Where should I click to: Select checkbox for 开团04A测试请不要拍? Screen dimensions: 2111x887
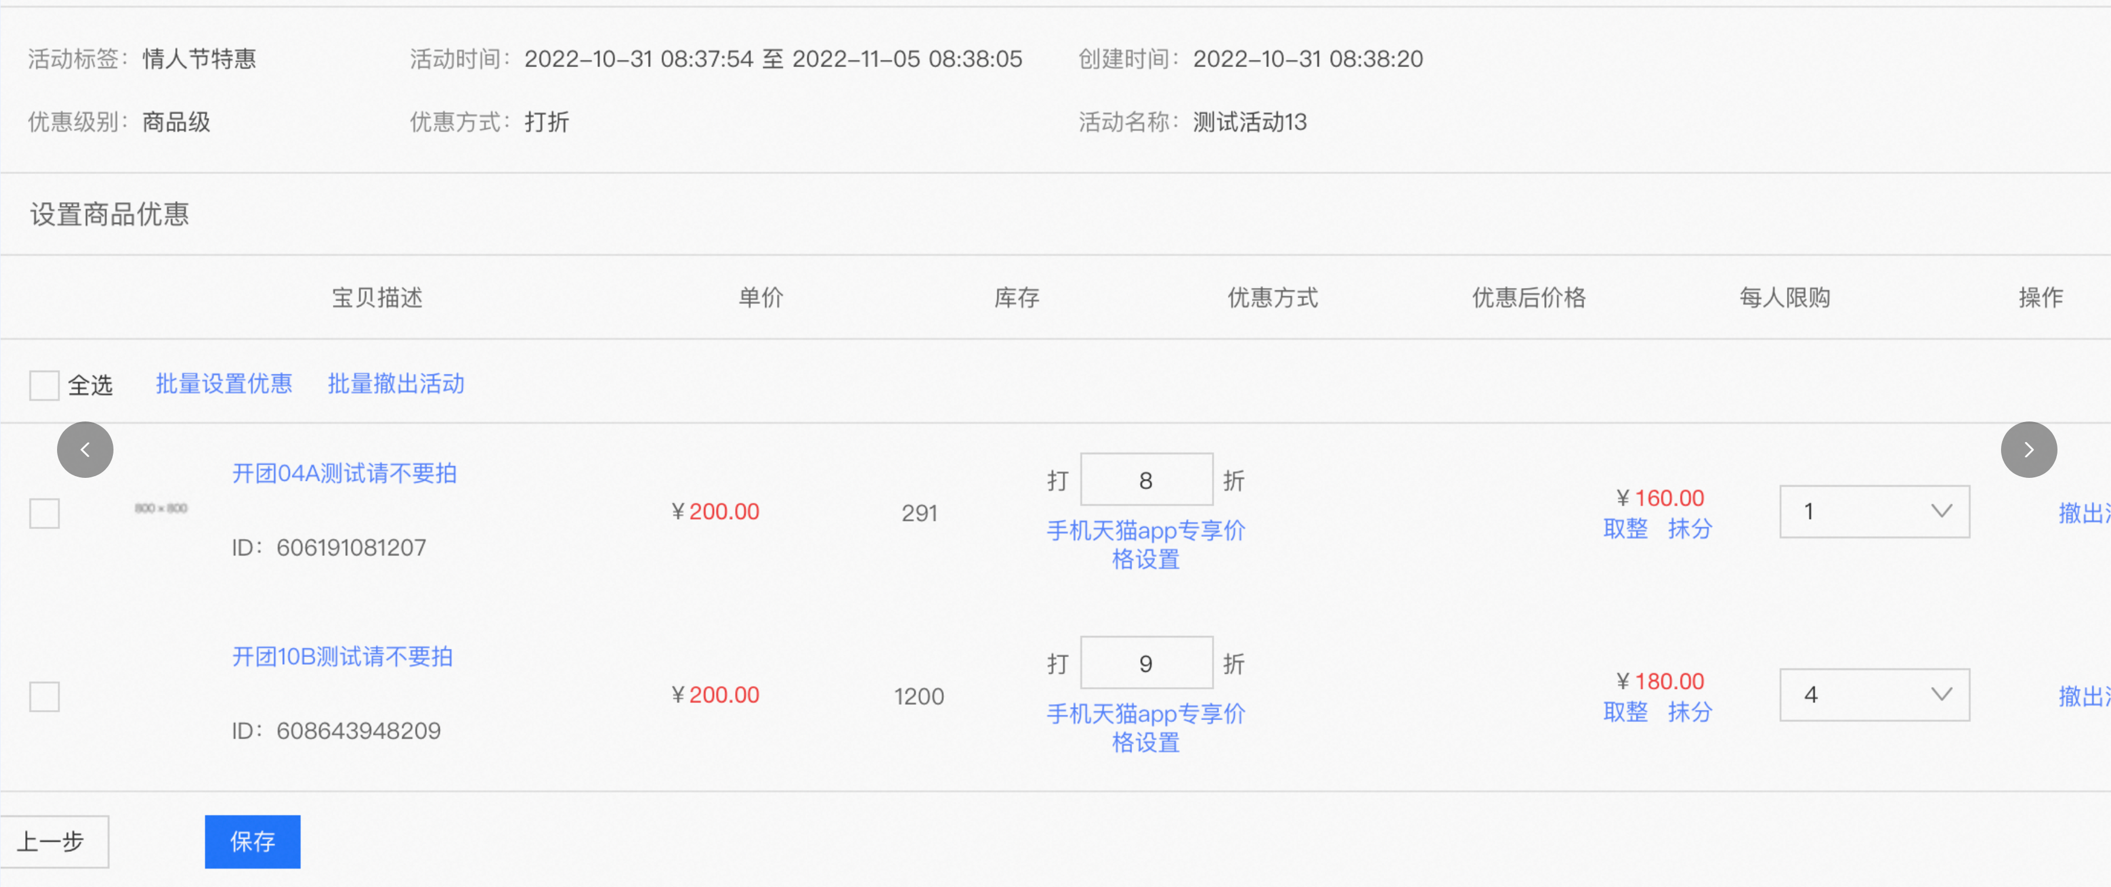click(44, 514)
